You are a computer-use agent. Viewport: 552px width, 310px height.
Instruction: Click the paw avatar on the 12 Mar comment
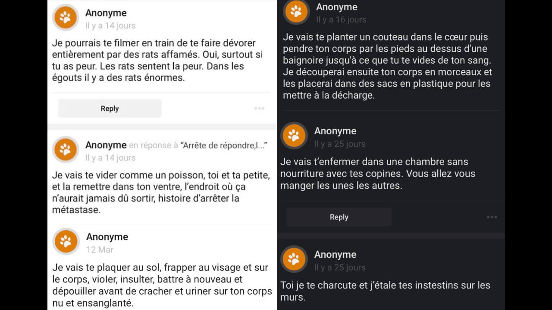coord(66,241)
